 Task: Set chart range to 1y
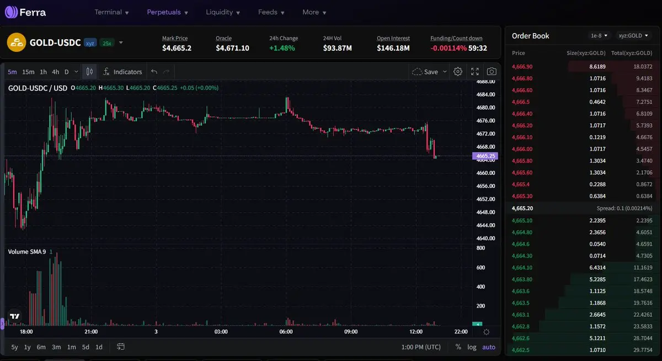(28, 347)
